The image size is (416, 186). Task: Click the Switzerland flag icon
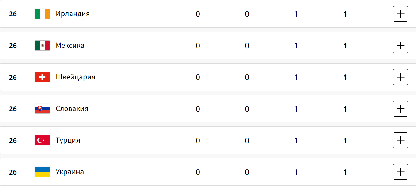[x=42, y=77]
